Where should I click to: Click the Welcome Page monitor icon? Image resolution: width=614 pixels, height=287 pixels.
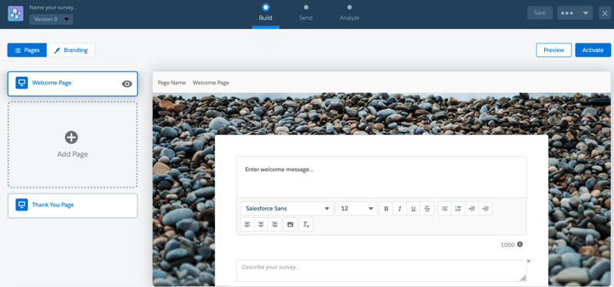click(22, 83)
